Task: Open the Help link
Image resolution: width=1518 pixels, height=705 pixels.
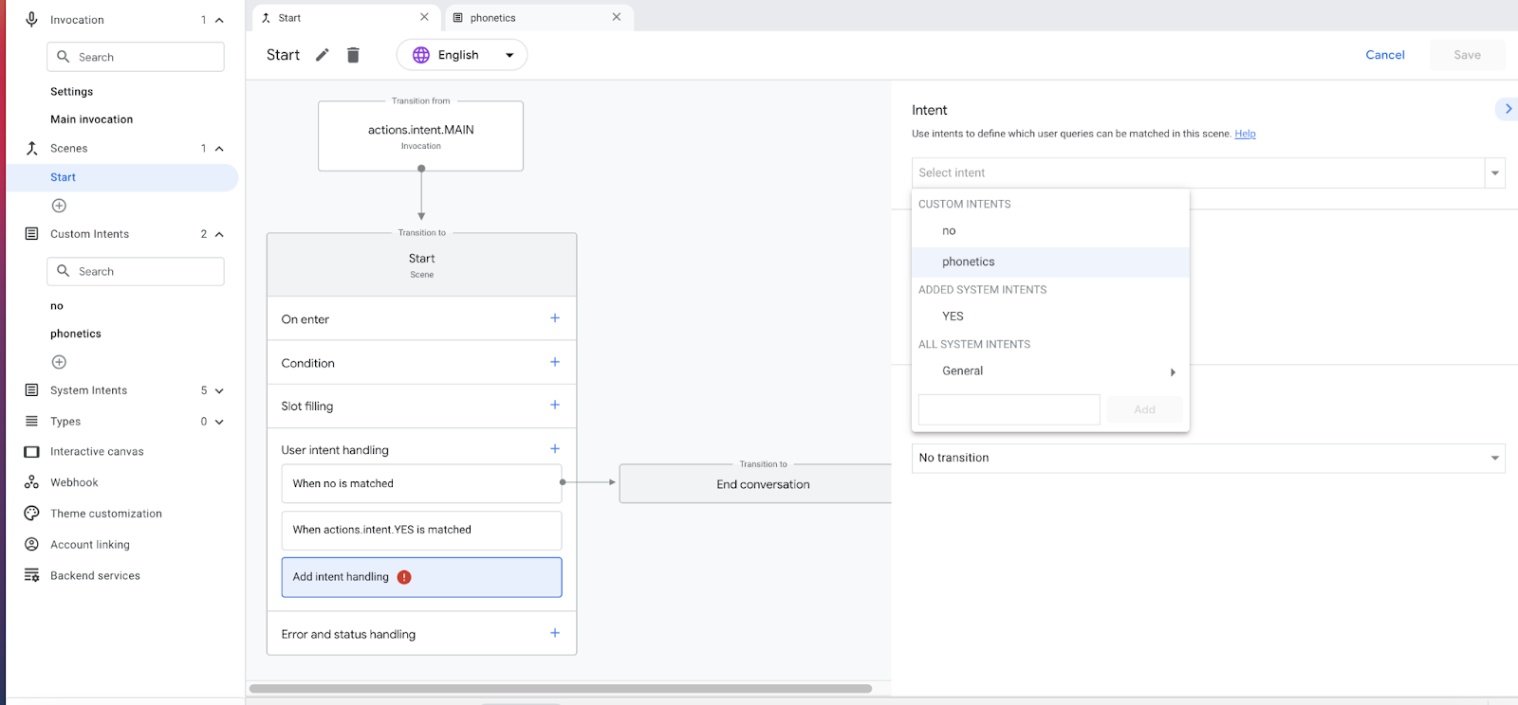Action: [x=1245, y=134]
